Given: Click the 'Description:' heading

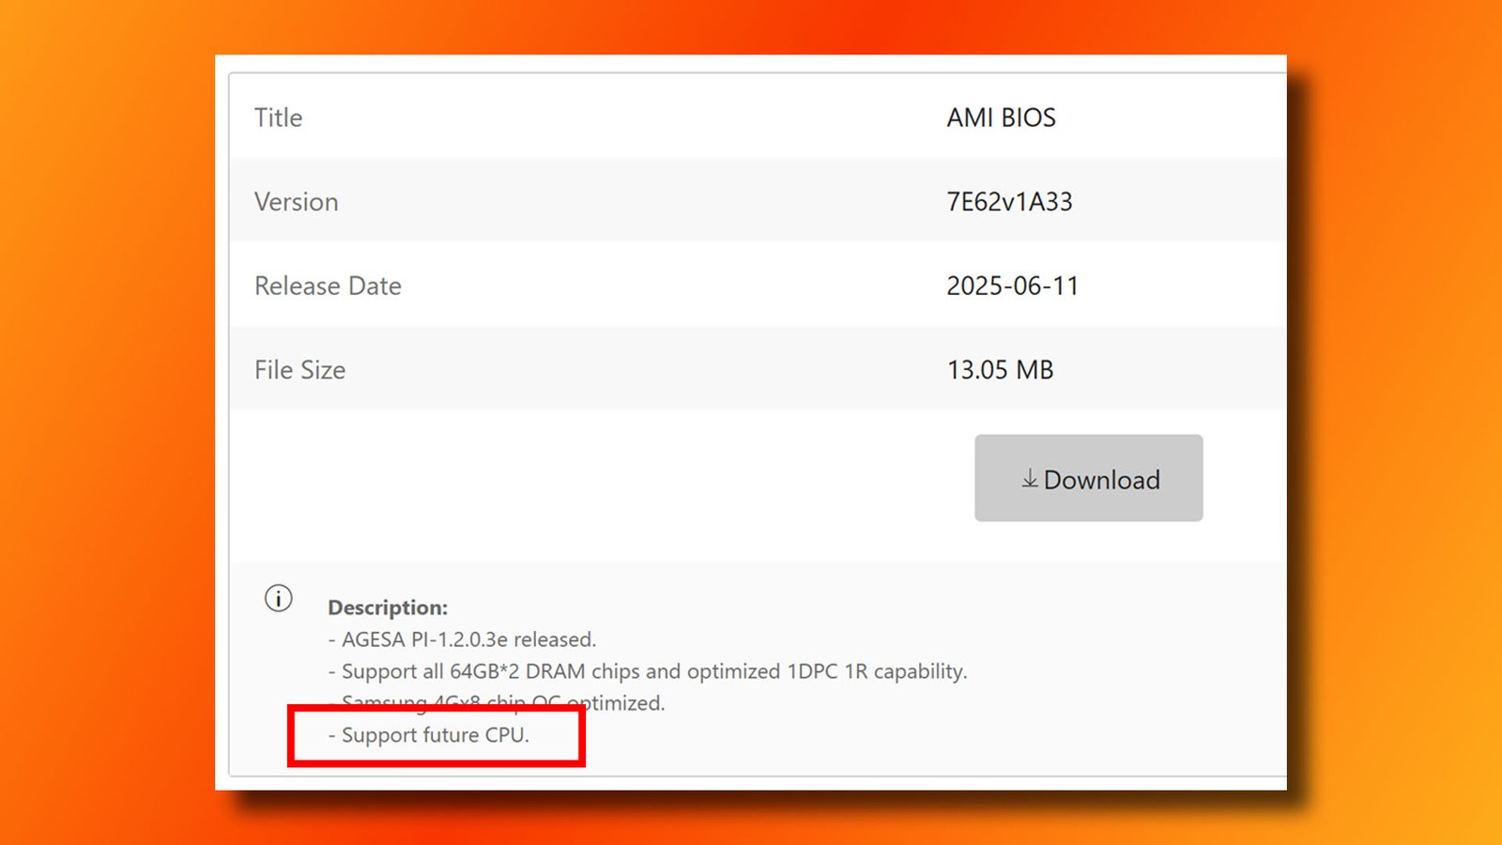Looking at the screenshot, I should pyautogui.click(x=388, y=607).
